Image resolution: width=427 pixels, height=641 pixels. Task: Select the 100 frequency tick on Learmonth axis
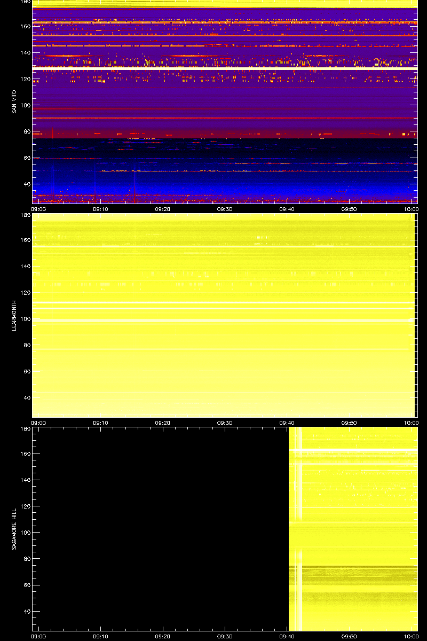coord(25,319)
